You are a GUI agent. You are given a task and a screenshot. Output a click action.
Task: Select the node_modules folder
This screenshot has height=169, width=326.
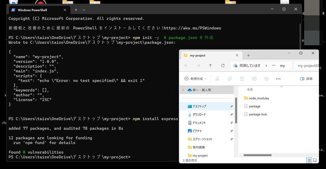pos(256,98)
